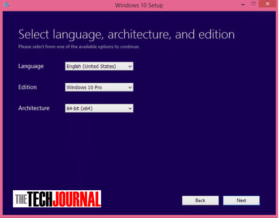The width and height of the screenshot is (279, 218).
Task: Click the Edition label
Action: pos(27,87)
